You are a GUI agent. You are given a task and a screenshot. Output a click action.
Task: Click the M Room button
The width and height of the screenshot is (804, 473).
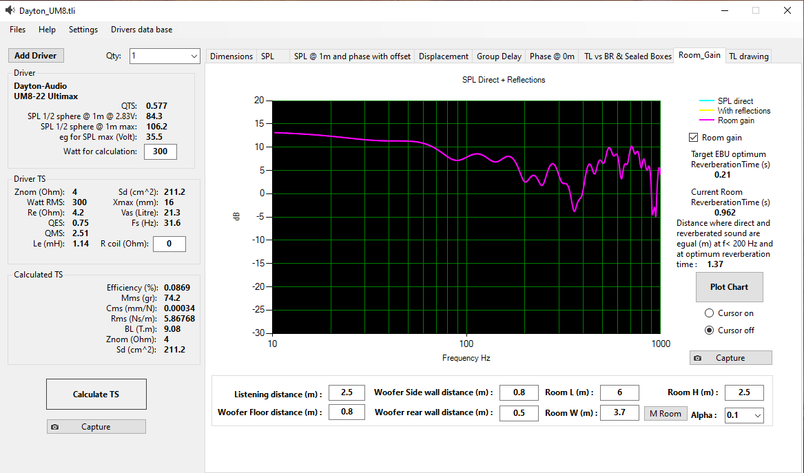(666, 414)
